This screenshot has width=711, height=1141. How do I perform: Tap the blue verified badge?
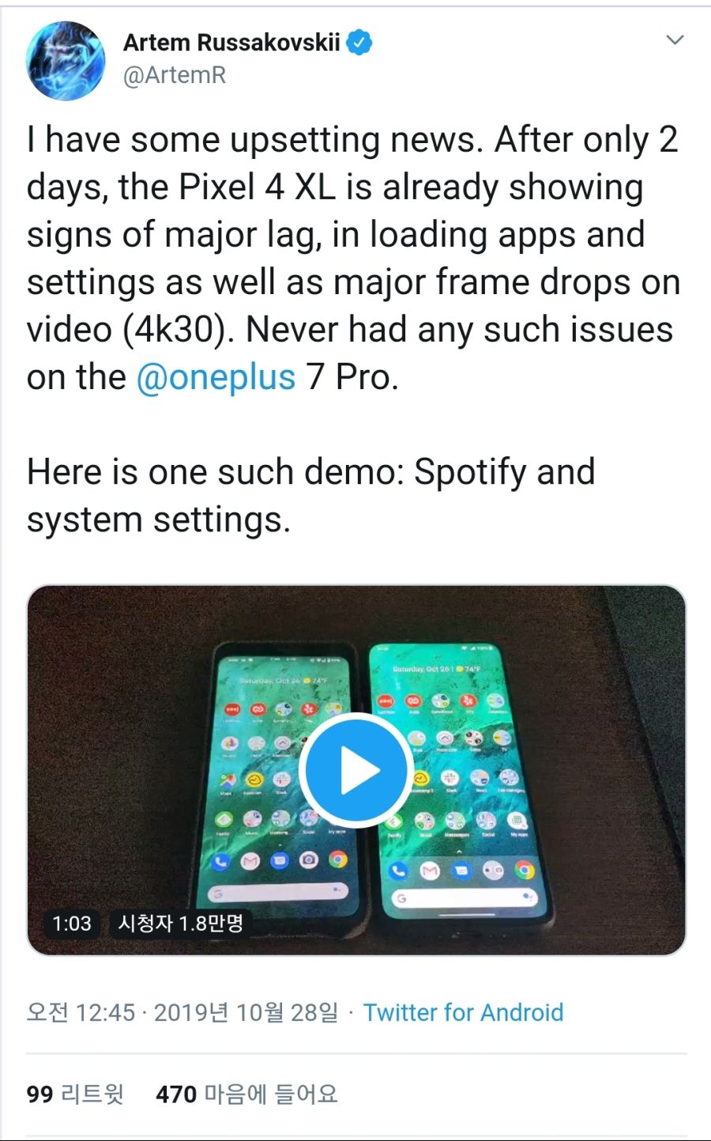tap(360, 42)
